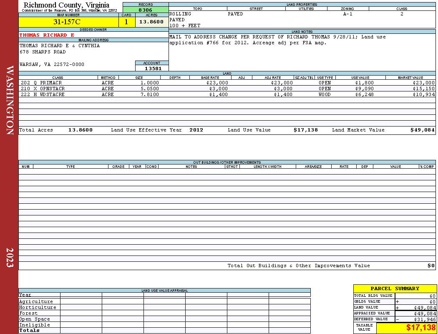Image resolution: width=438 pixels, height=334 pixels.
Task: Click Land Market Value $49,084 total
Action: coord(422,130)
